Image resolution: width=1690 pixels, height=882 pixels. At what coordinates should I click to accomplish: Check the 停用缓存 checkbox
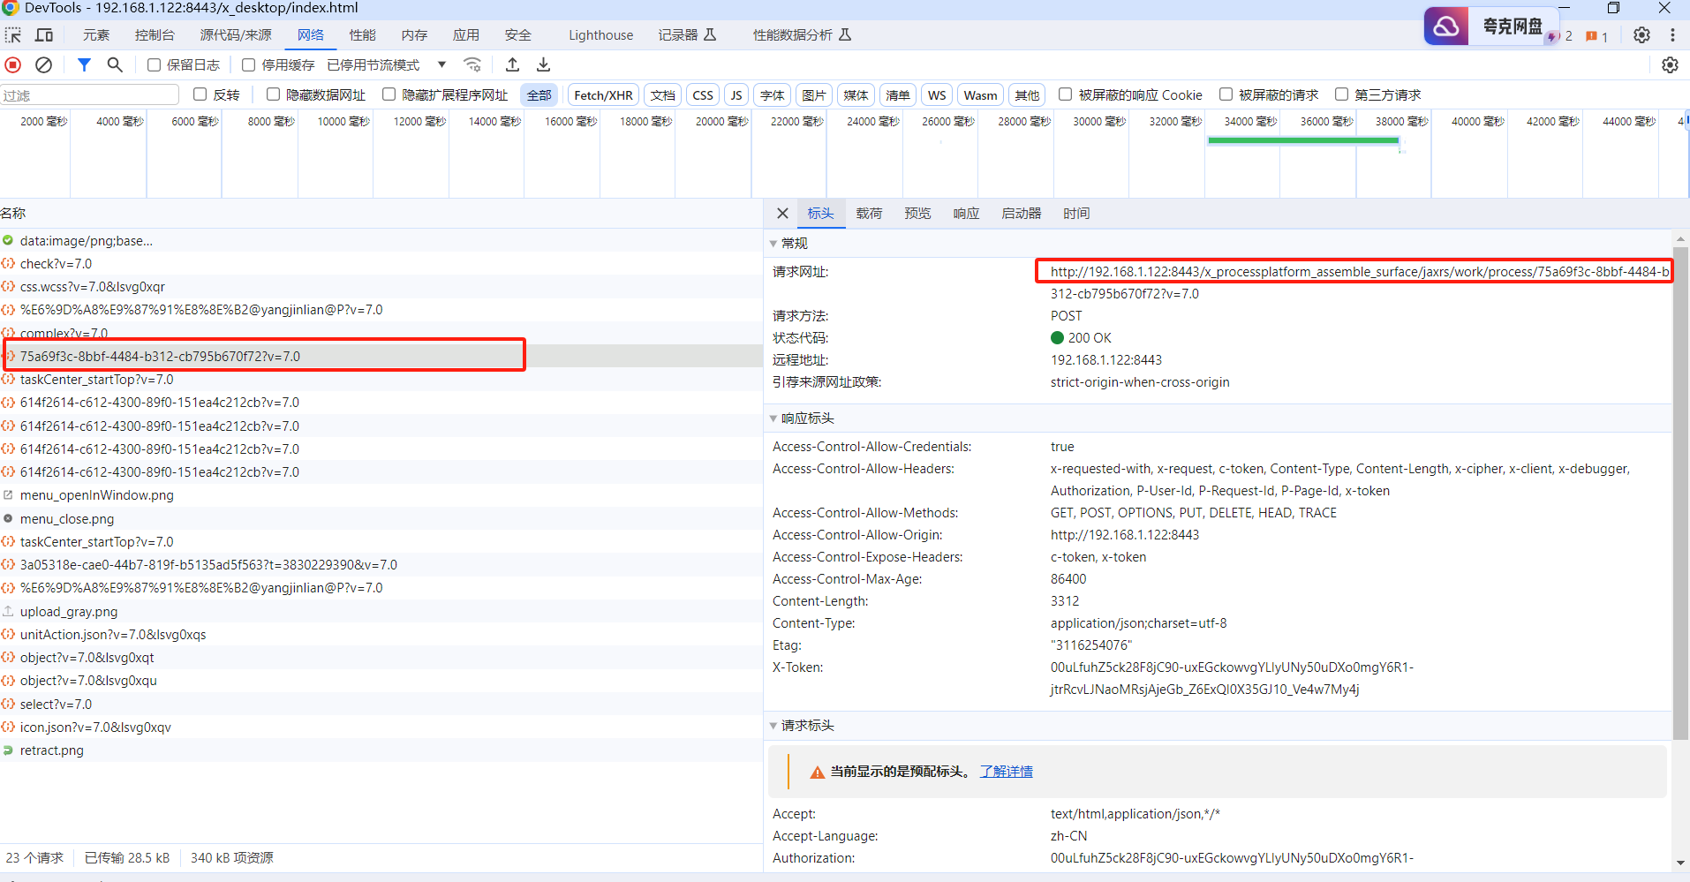click(x=249, y=64)
